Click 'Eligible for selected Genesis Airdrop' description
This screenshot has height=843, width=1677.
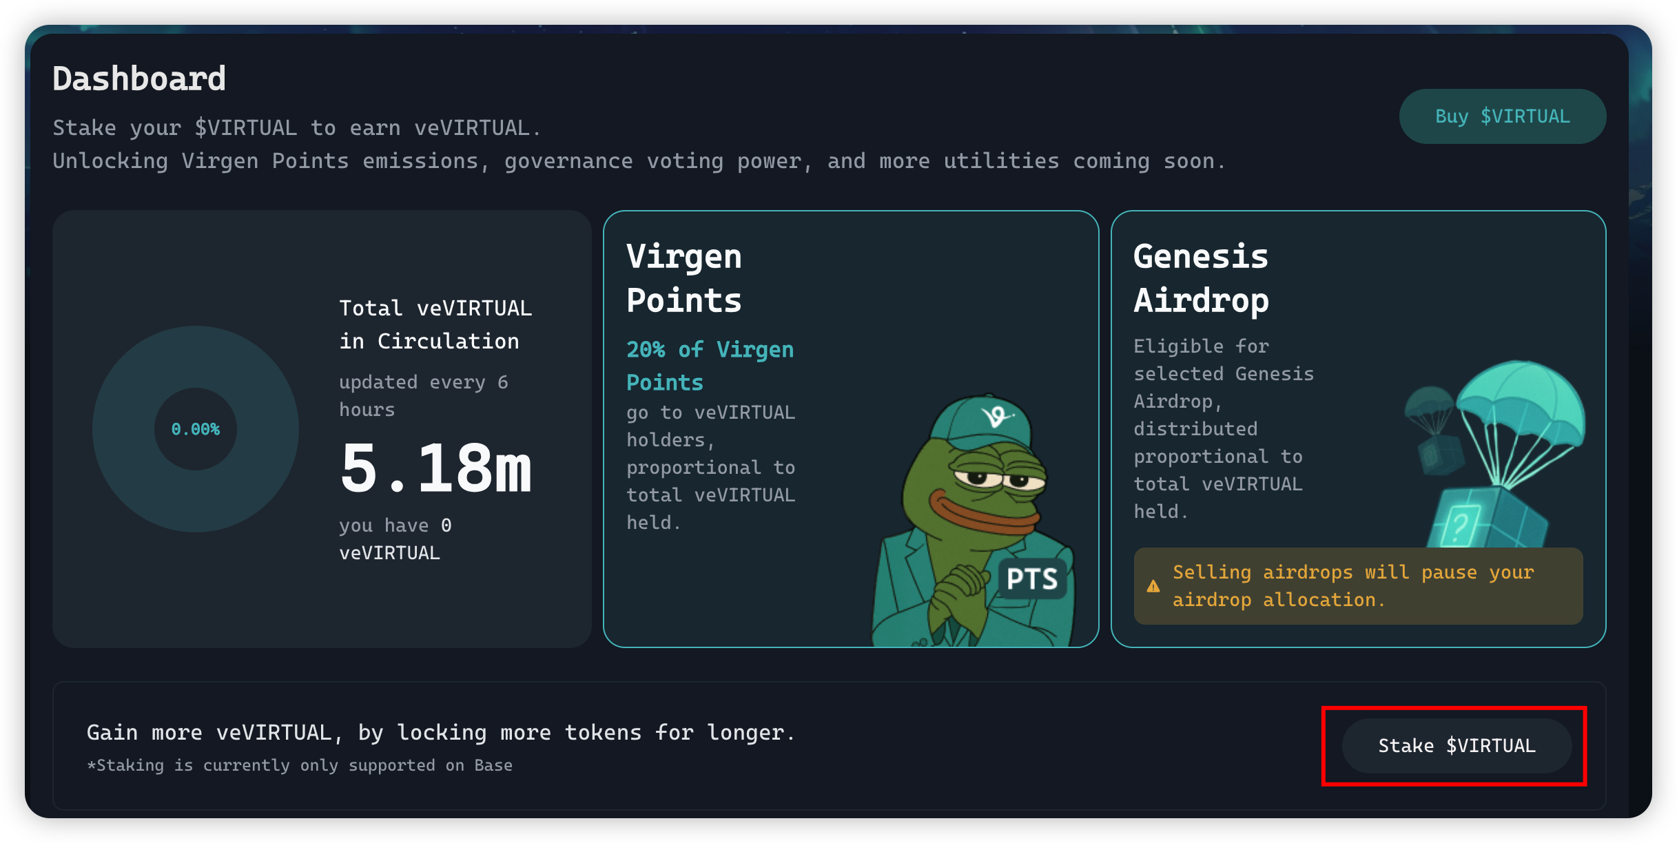1224,428
